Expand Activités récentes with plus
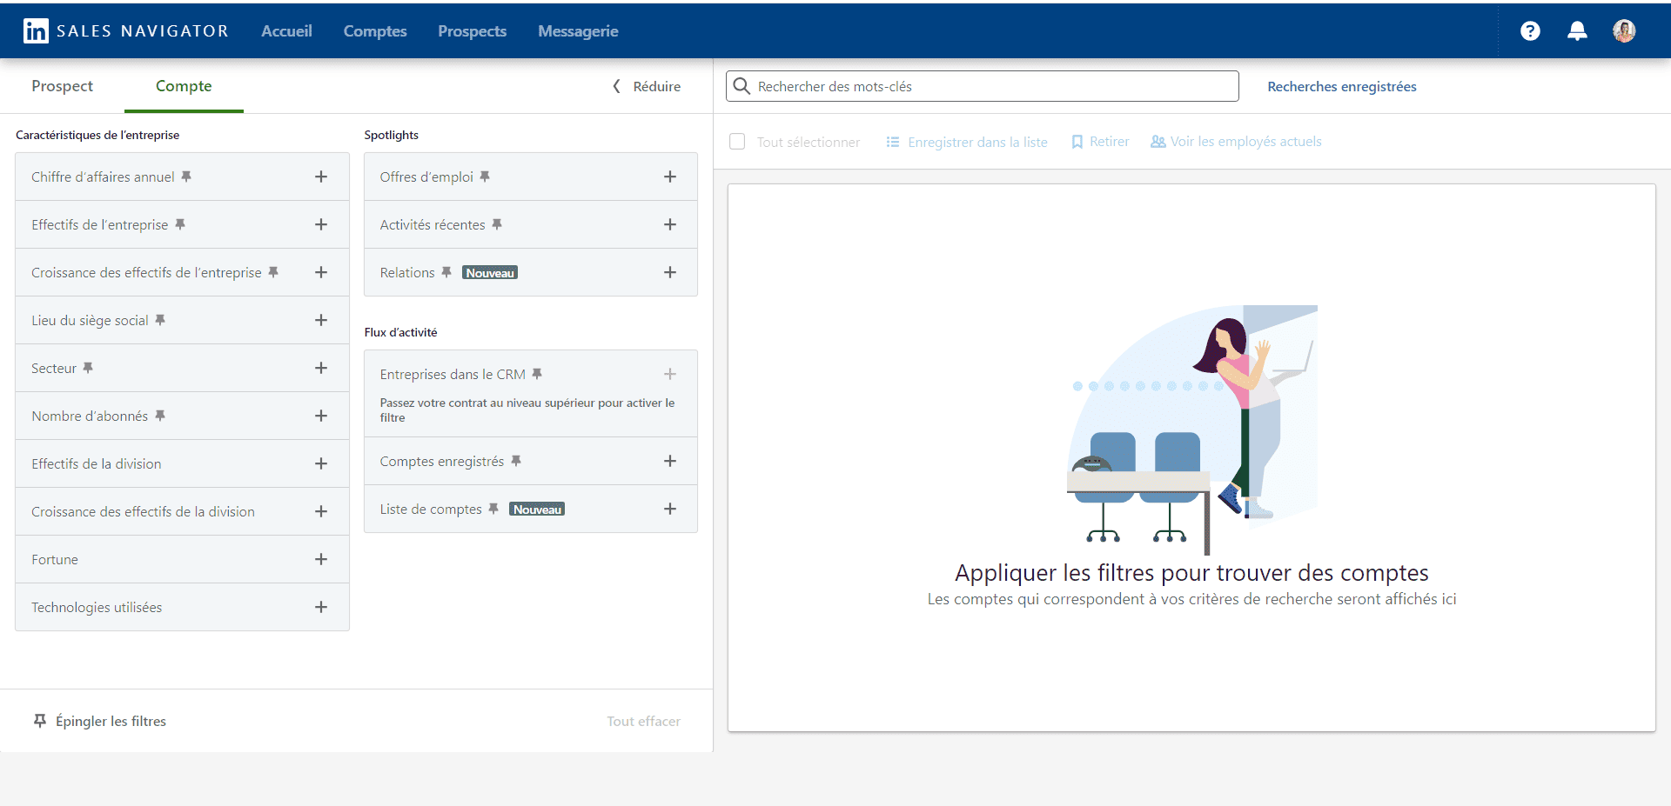Viewport: 1671px width, 806px height. (x=670, y=224)
